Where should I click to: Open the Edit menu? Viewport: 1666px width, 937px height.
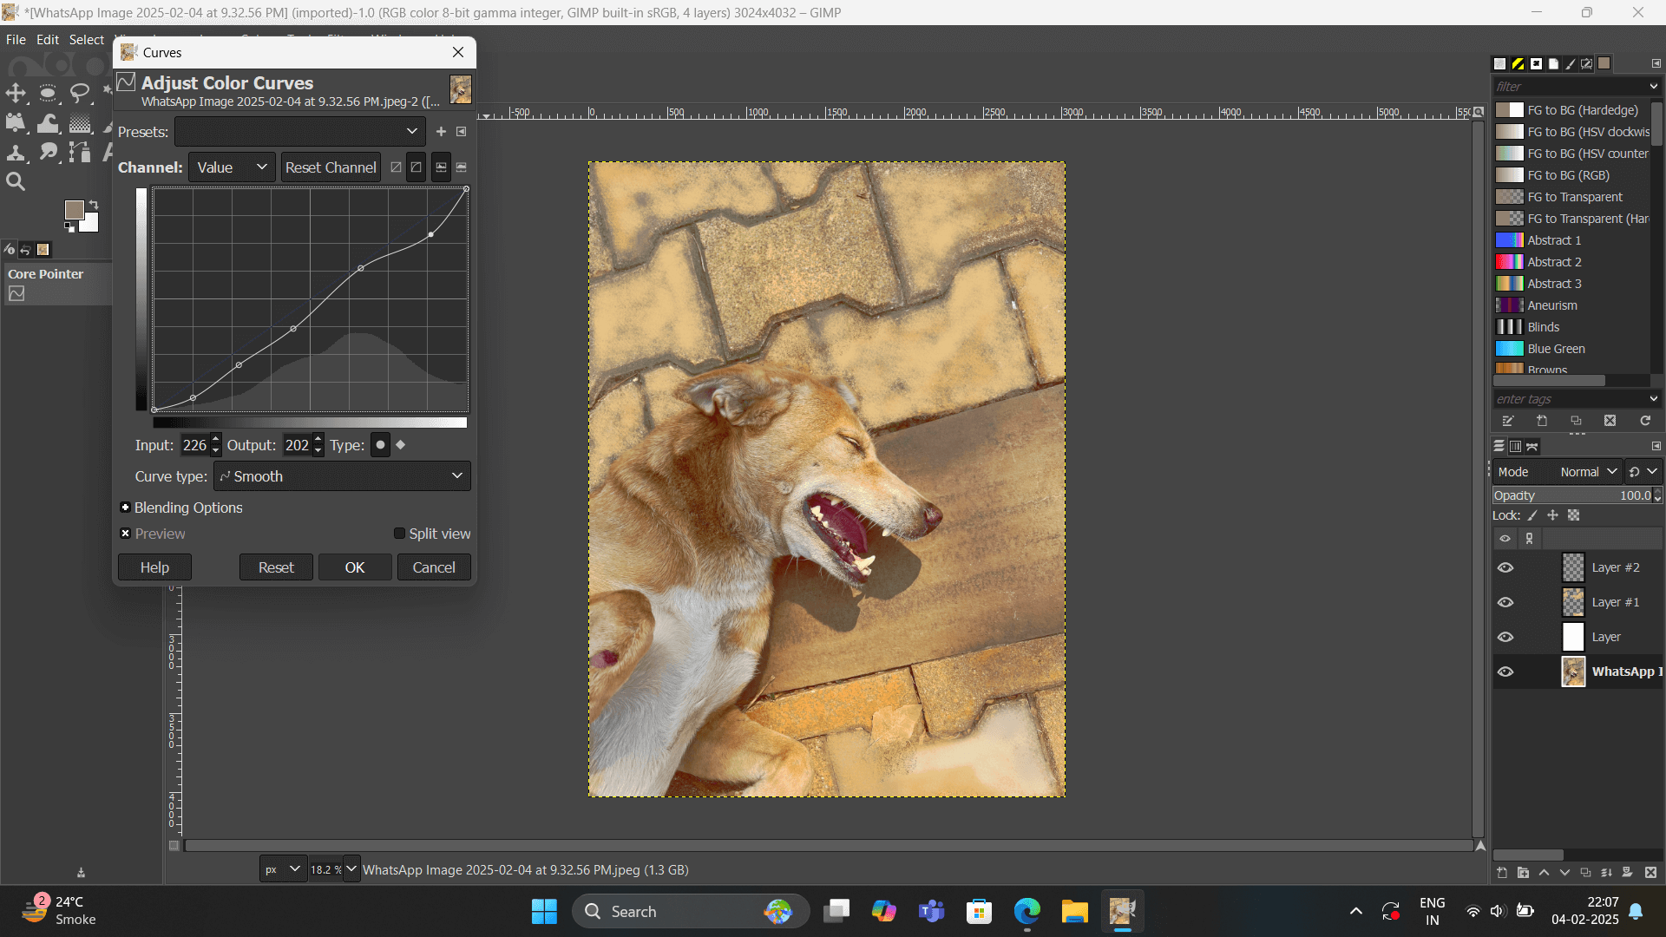48,40
